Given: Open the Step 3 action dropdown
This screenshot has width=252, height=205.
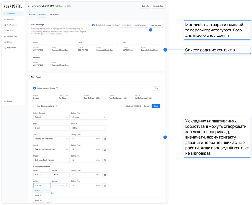Looking at the screenshot, I should [x=51, y=160].
